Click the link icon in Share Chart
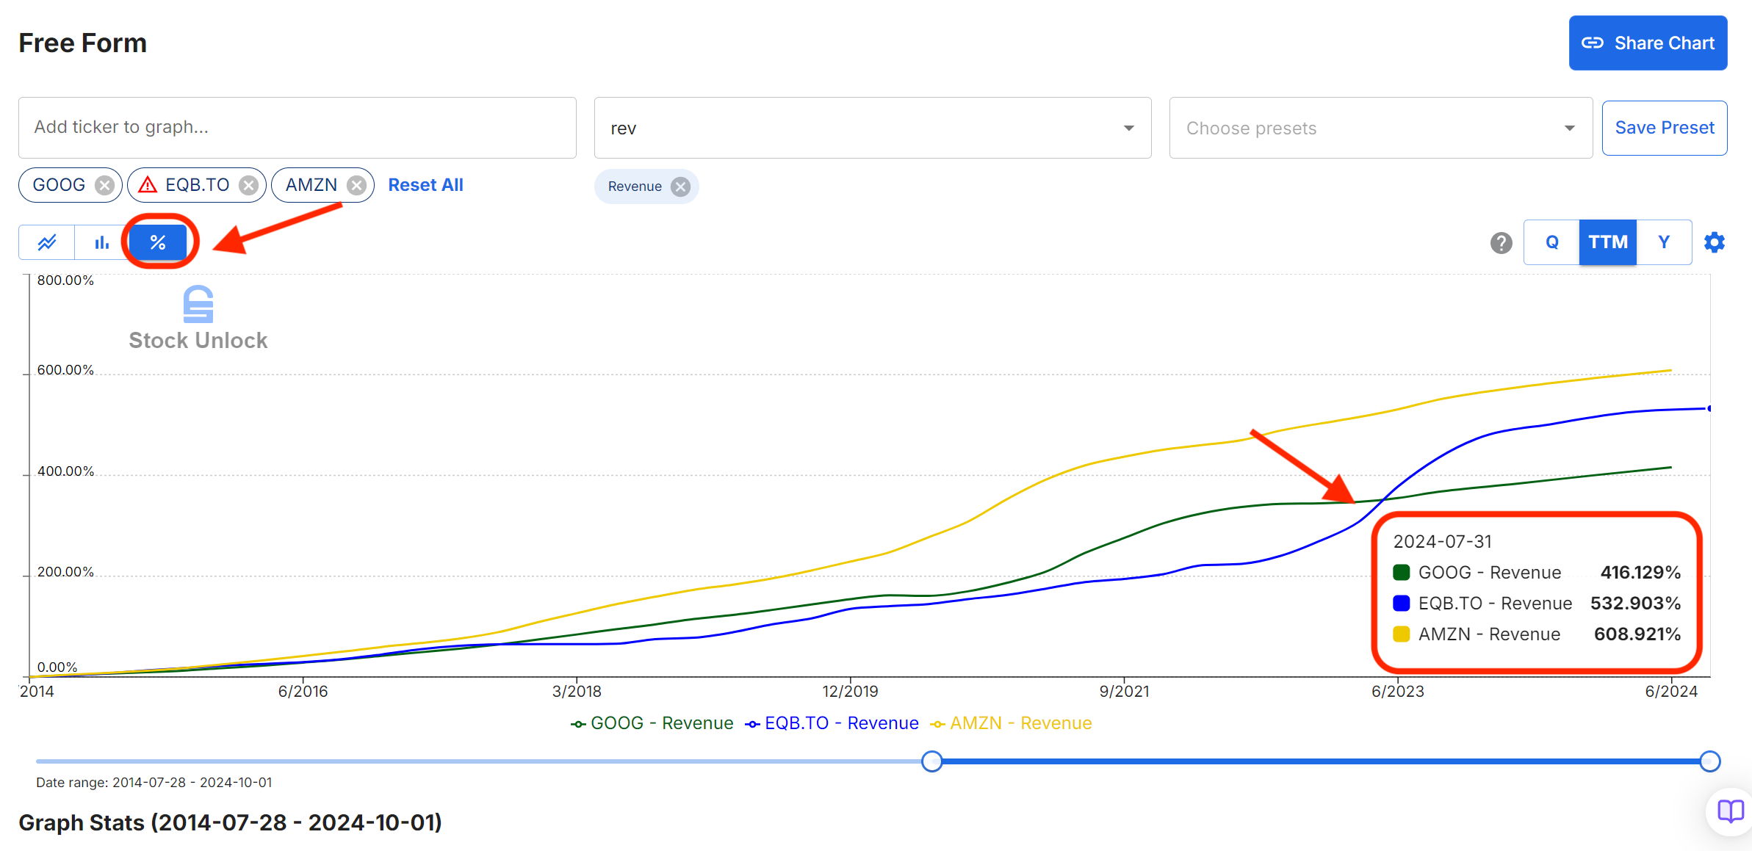The height and width of the screenshot is (851, 1752). pos(1593,43)
